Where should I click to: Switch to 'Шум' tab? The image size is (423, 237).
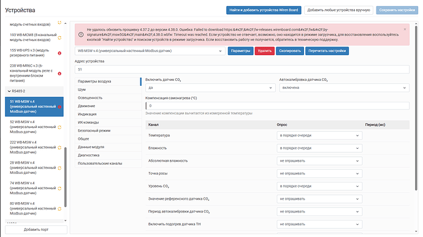click(x=108, y=89)
